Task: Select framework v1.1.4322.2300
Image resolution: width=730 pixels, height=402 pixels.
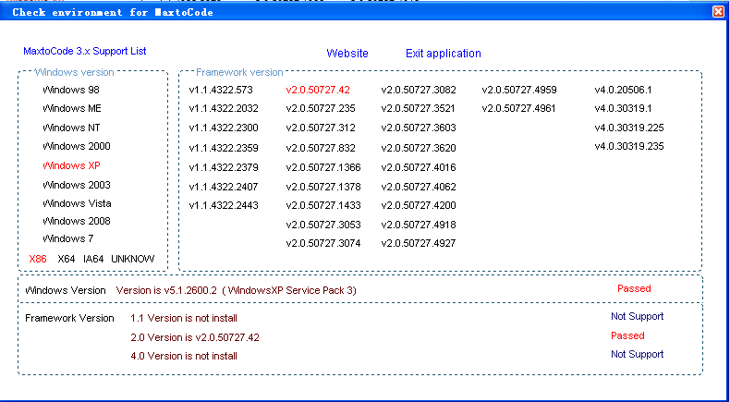Action: (224, 128)
